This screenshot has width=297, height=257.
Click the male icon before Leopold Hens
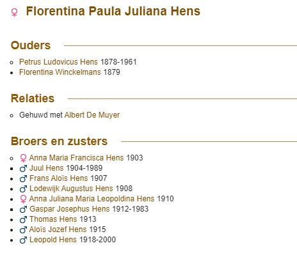[x=23, y=240]
